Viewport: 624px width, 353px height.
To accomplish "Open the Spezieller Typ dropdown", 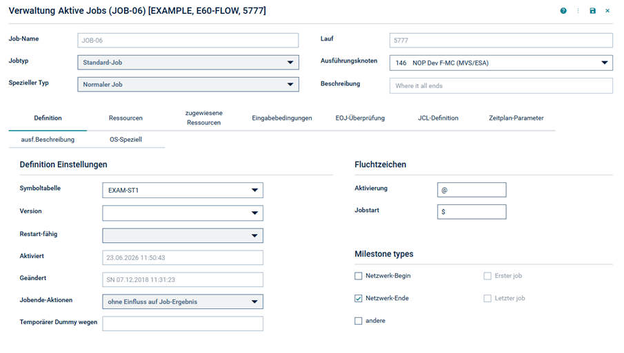I will 188,84.
